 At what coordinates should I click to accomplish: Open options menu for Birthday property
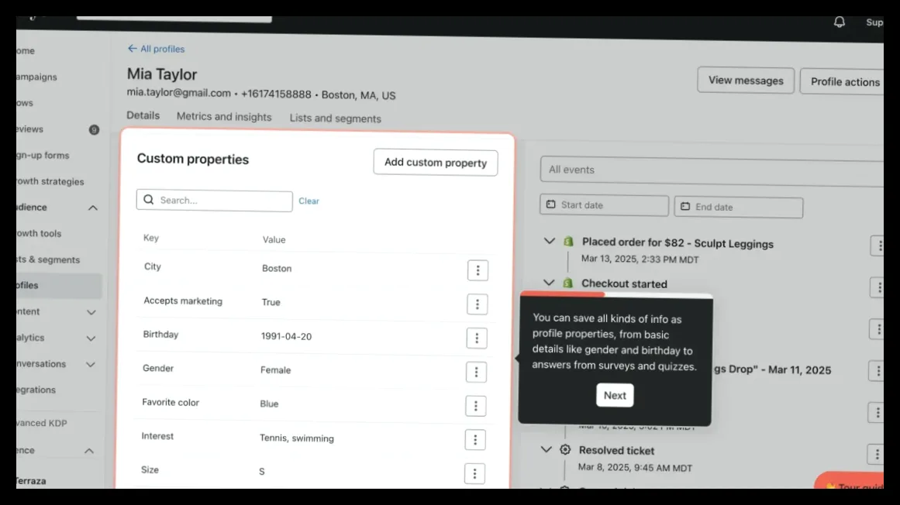(477, 338)
